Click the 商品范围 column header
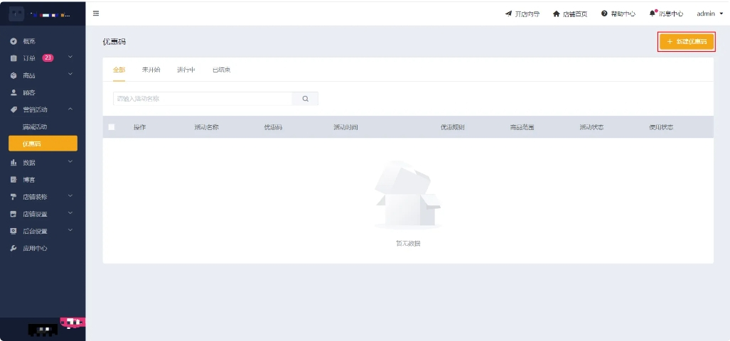This screenshot has width=730, height=341. pyautogui.click(x=522, y=127)
